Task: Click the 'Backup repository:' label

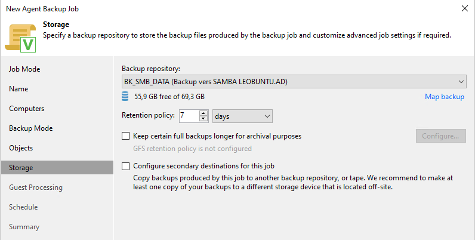Action: (x=151, y=69)
